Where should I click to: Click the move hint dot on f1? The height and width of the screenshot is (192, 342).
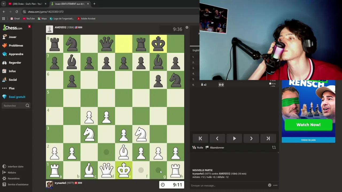tap(141, 170)
